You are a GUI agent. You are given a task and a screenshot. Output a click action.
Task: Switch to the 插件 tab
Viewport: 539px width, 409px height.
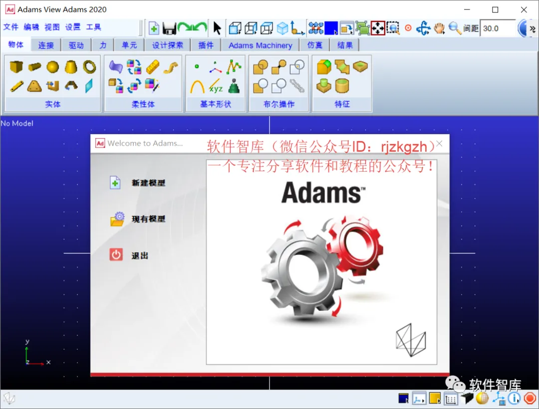tap(206, 45)
